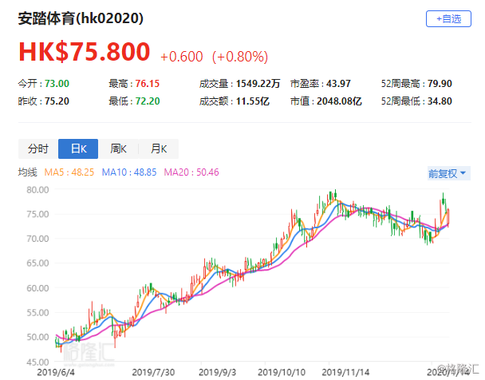Click 成交额 value 11.55亿
This screenshot has height=380, width=485.
tap(252, 101)
